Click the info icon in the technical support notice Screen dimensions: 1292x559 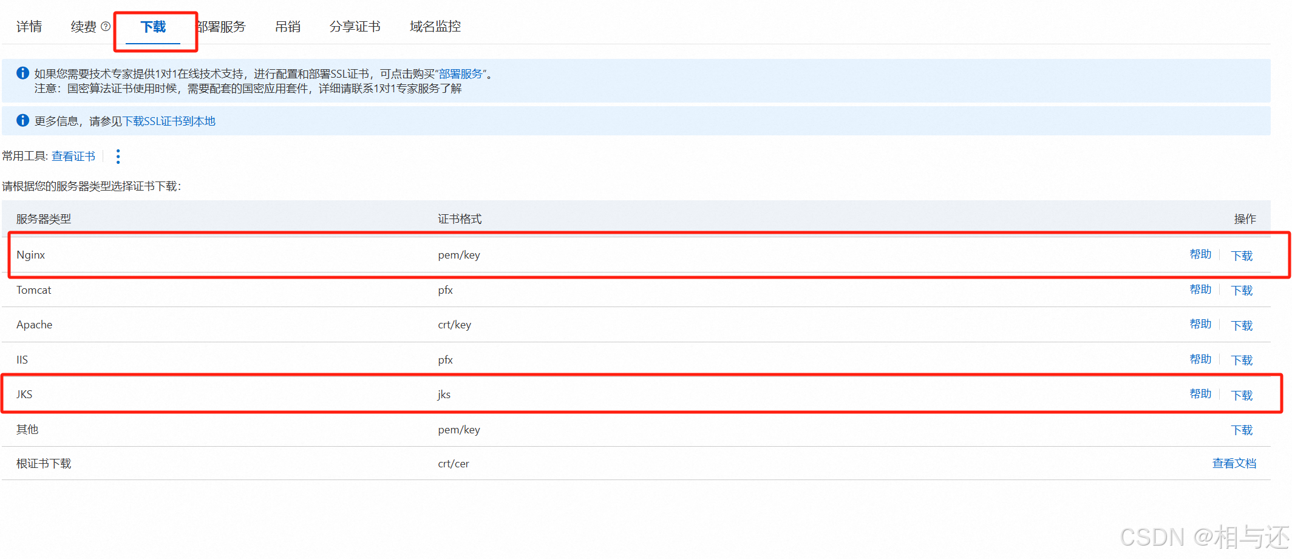[x=23, y=73]
